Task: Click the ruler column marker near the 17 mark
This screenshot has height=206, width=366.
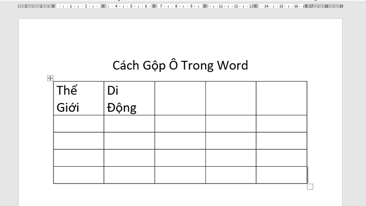Action: [x=307, y=6]
